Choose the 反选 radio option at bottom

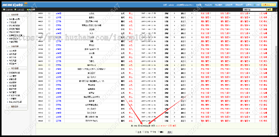coord(144,132)
